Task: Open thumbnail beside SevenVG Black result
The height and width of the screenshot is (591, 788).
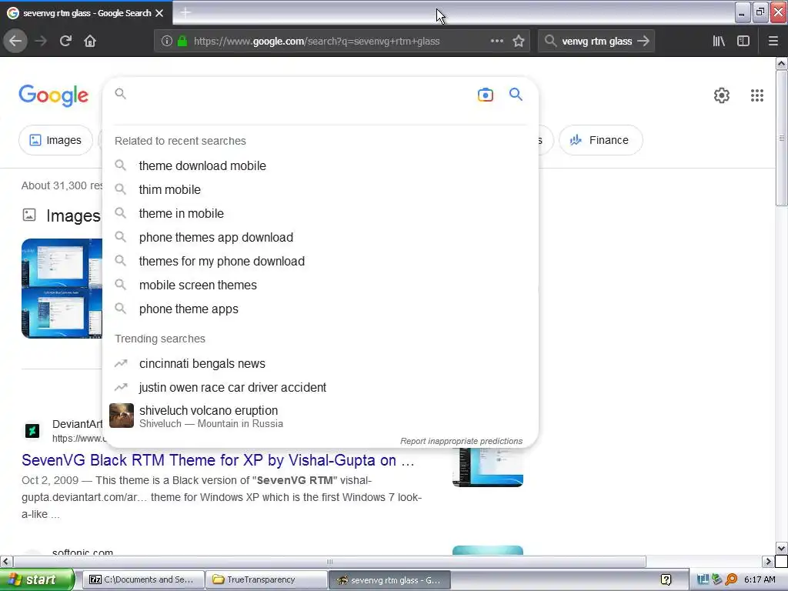Action: (x=487, y=467)
